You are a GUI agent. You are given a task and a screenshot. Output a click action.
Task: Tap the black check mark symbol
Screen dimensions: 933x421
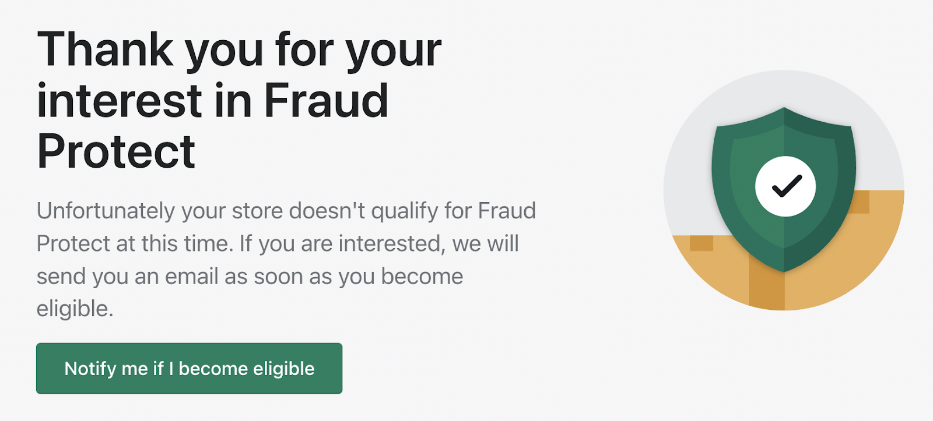(x=787, y=186)
